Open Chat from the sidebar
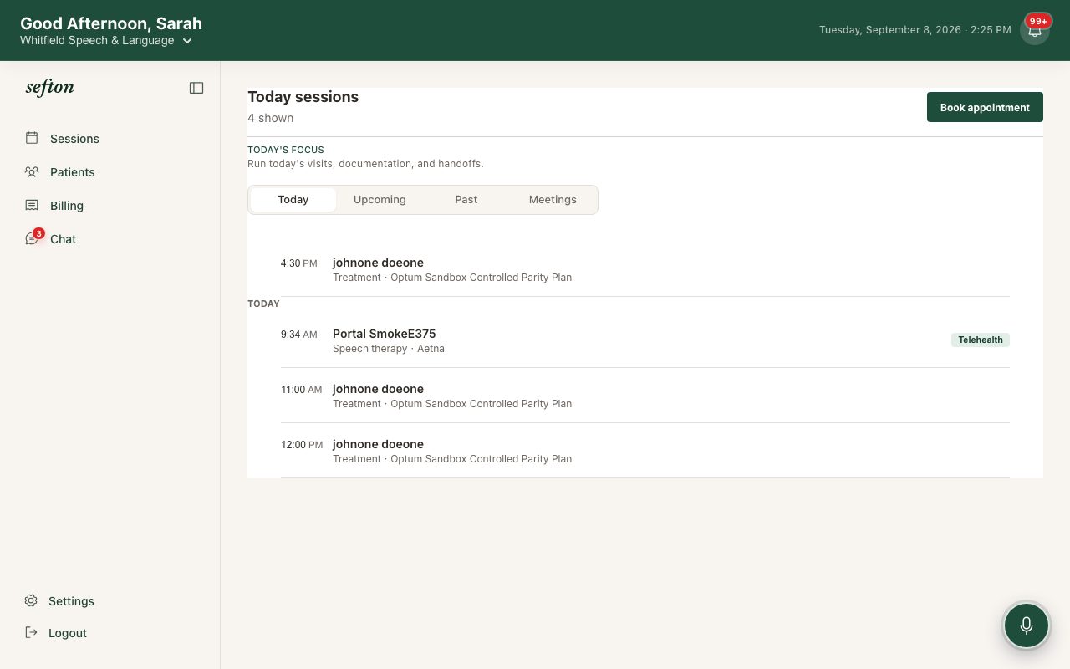The image size is (1070, 669). point(63,239)
